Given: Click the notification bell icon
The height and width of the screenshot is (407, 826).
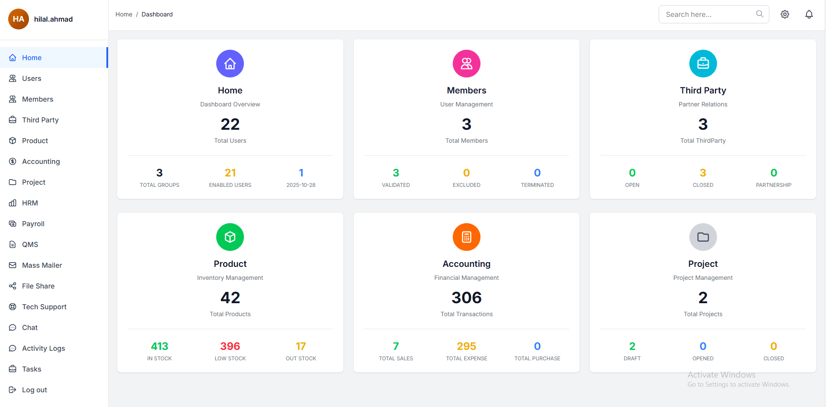Looking at the screenshot, I should tap(809, 14).
